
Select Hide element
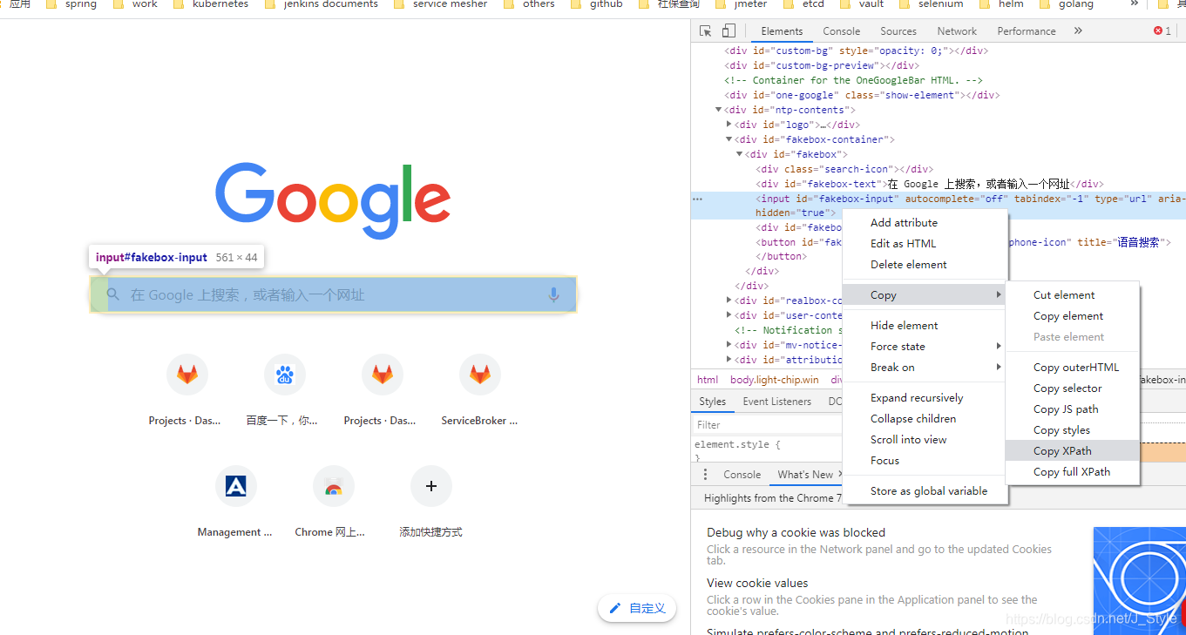pos(925,326)
